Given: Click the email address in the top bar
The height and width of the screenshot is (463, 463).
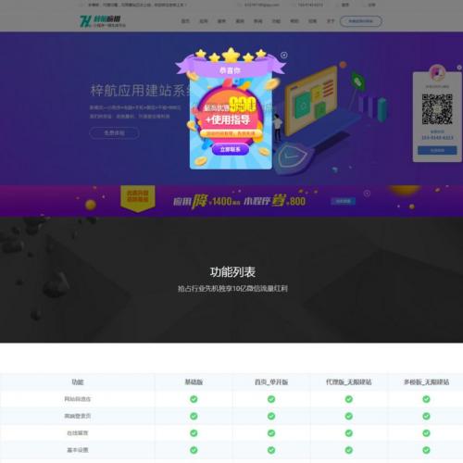Looking at the screenshot, I should pyautogui.click(x=262, y=5).
